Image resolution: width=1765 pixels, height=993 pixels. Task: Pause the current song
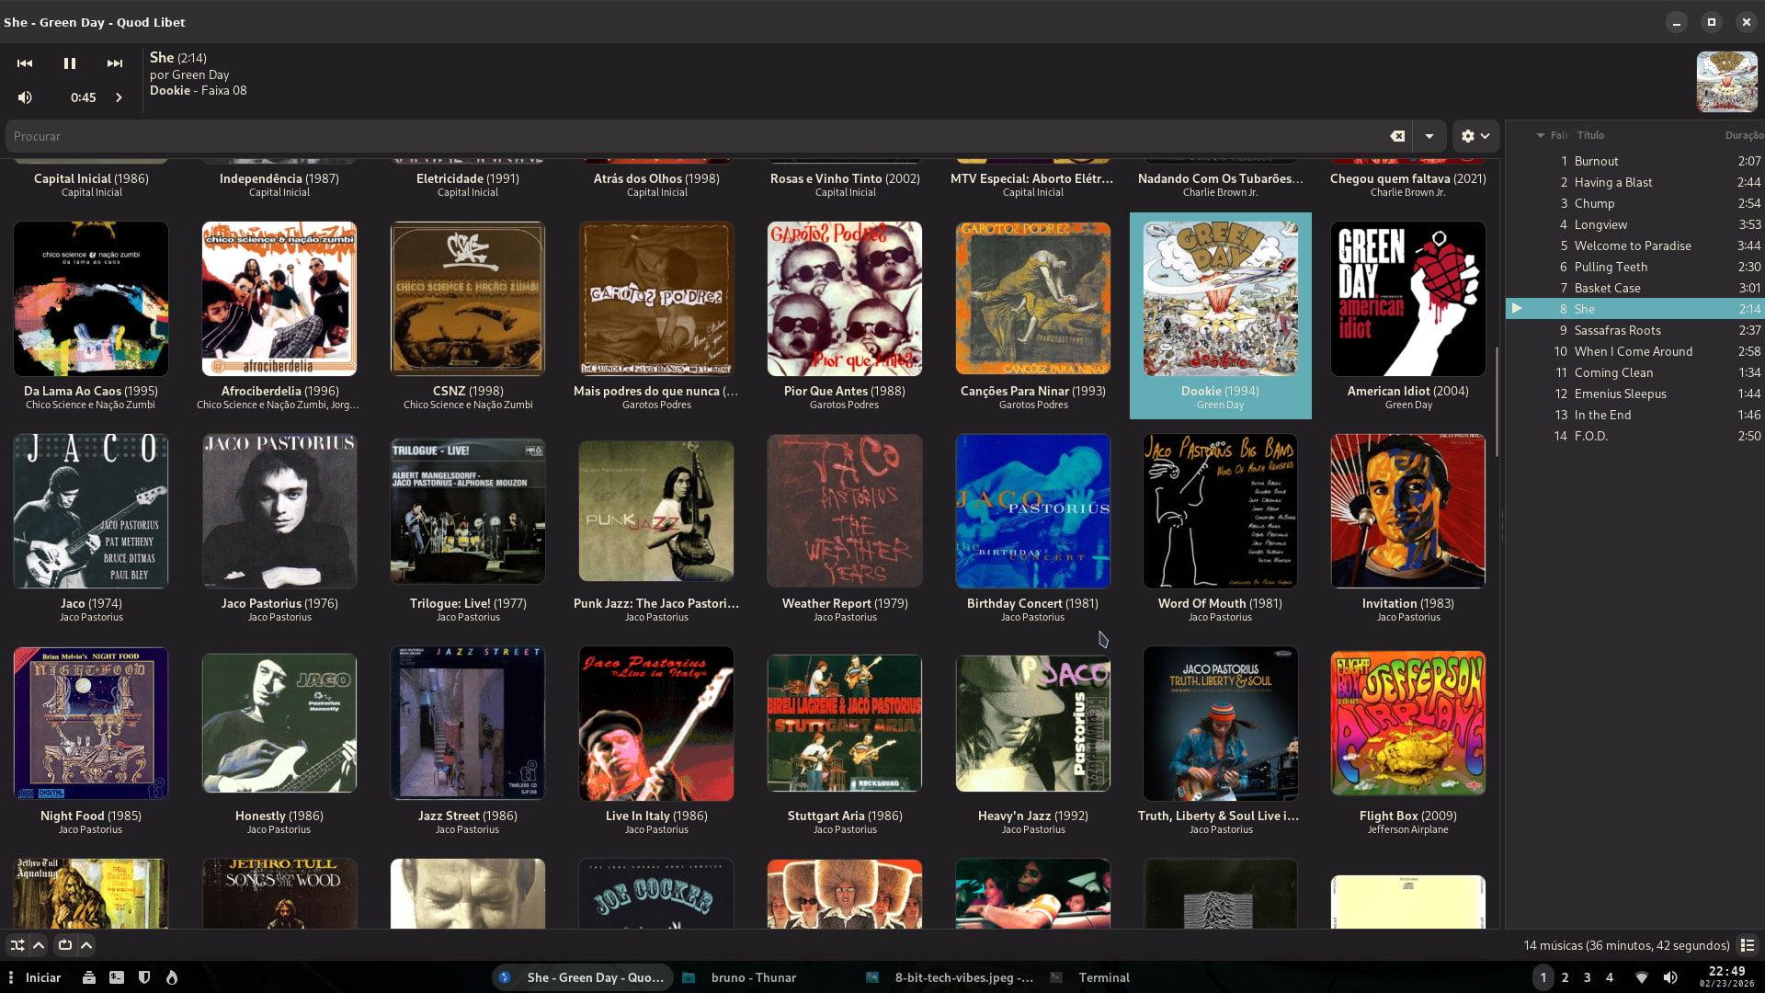click(x=70, y=63)
